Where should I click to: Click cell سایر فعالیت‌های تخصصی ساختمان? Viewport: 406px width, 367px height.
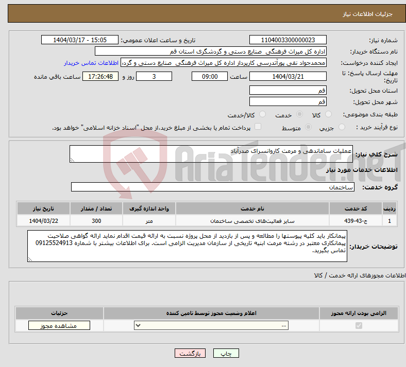pos(252,221)
